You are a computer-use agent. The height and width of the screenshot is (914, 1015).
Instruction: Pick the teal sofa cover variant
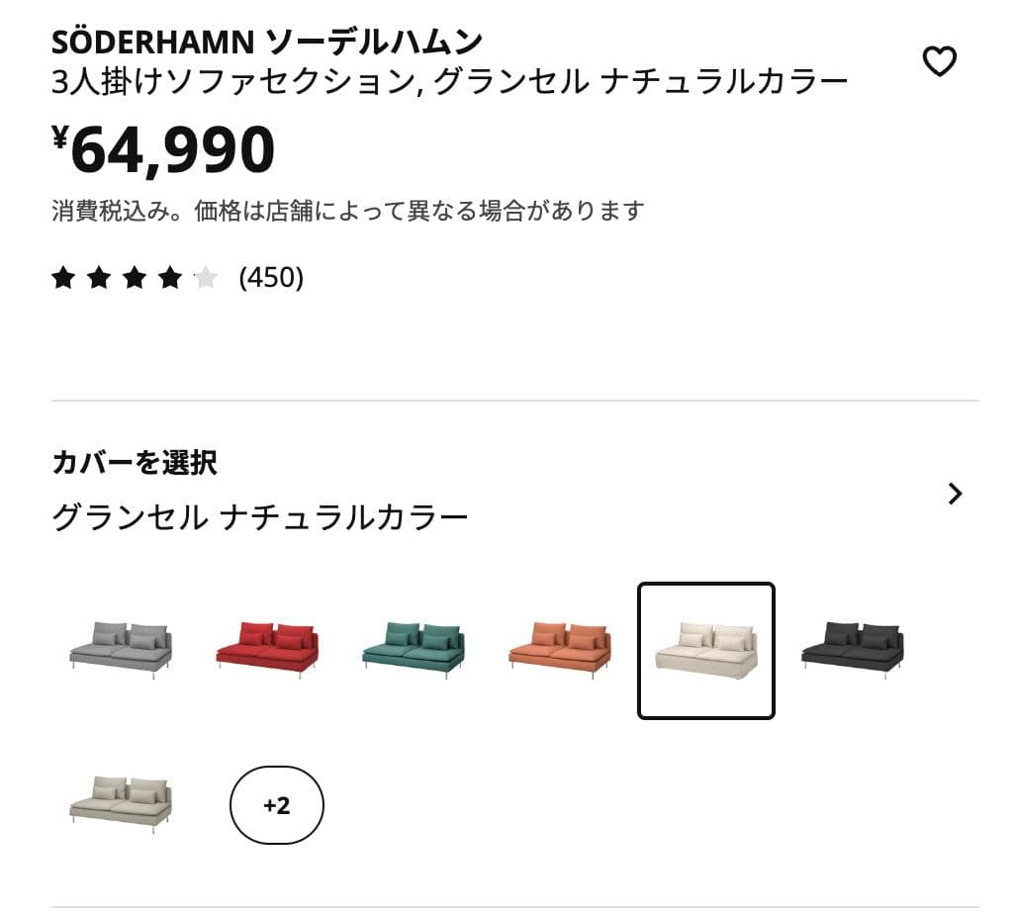[414, 648]
